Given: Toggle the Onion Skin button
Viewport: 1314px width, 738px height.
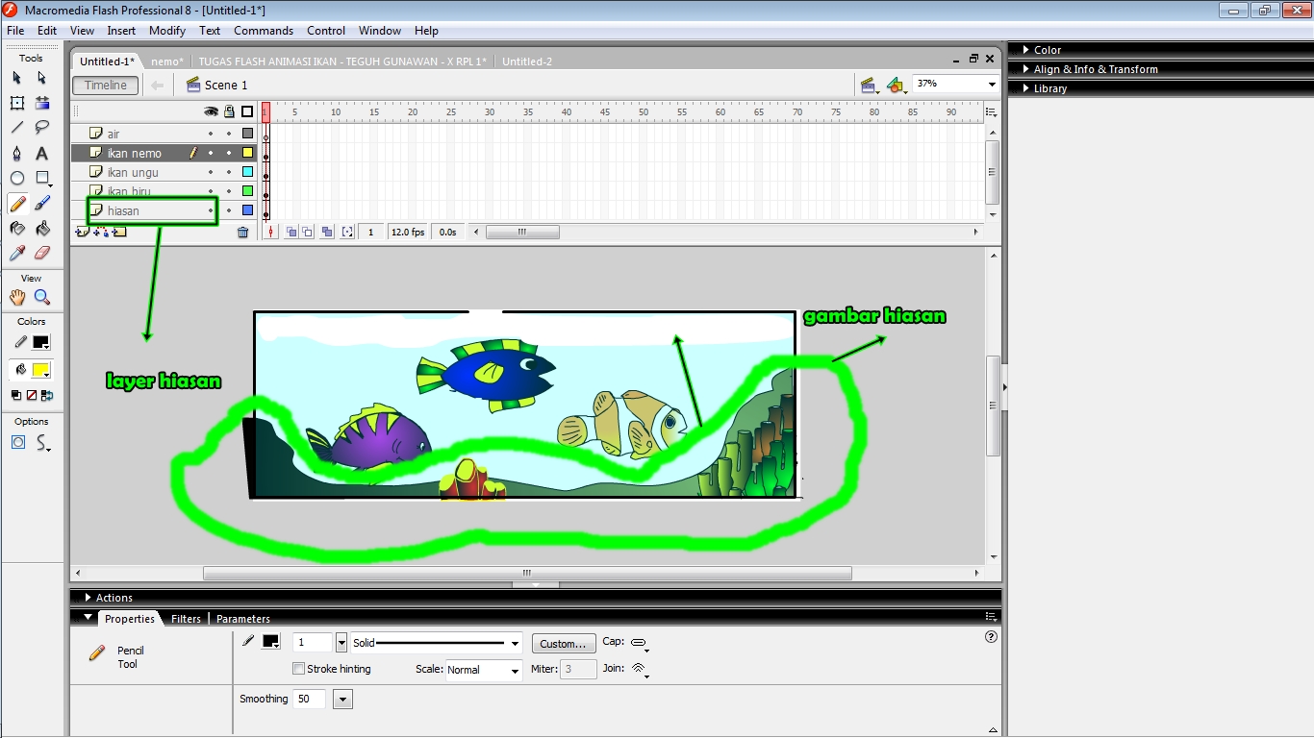Looking at the screenshot, I should (x=291, y=232).
